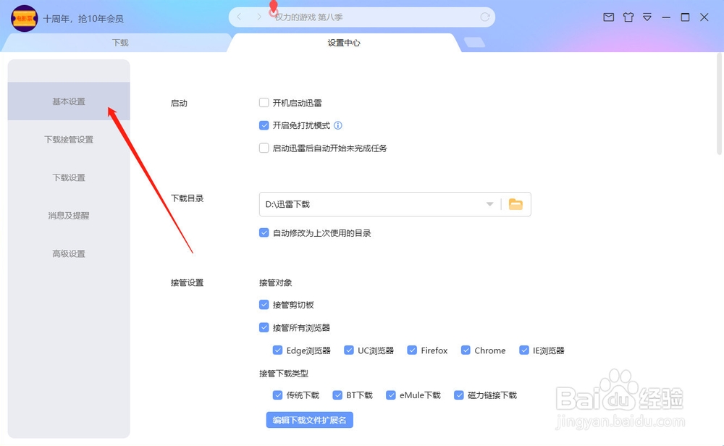Click the info icon beside 开启免打扰模式

pyautogui.click(x=338, y=125)
